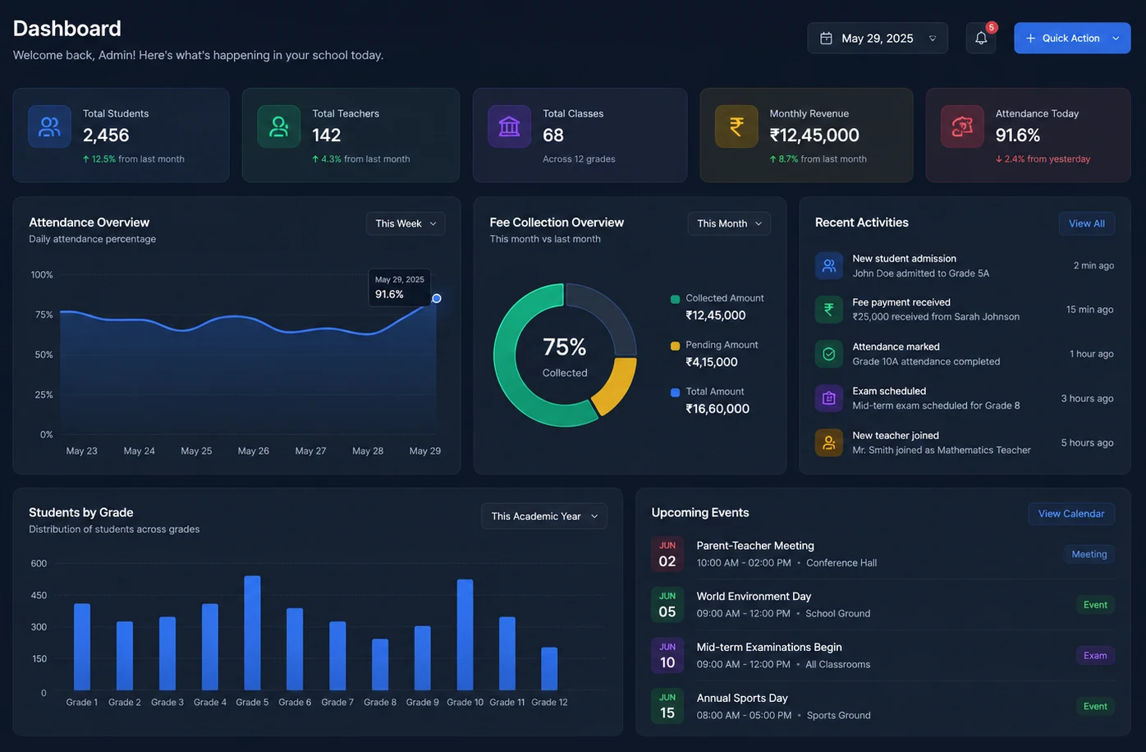Click the Grade 12 bar in chart
The height and width of the screenshot is (752, 1146).
(x=549, y=669)
